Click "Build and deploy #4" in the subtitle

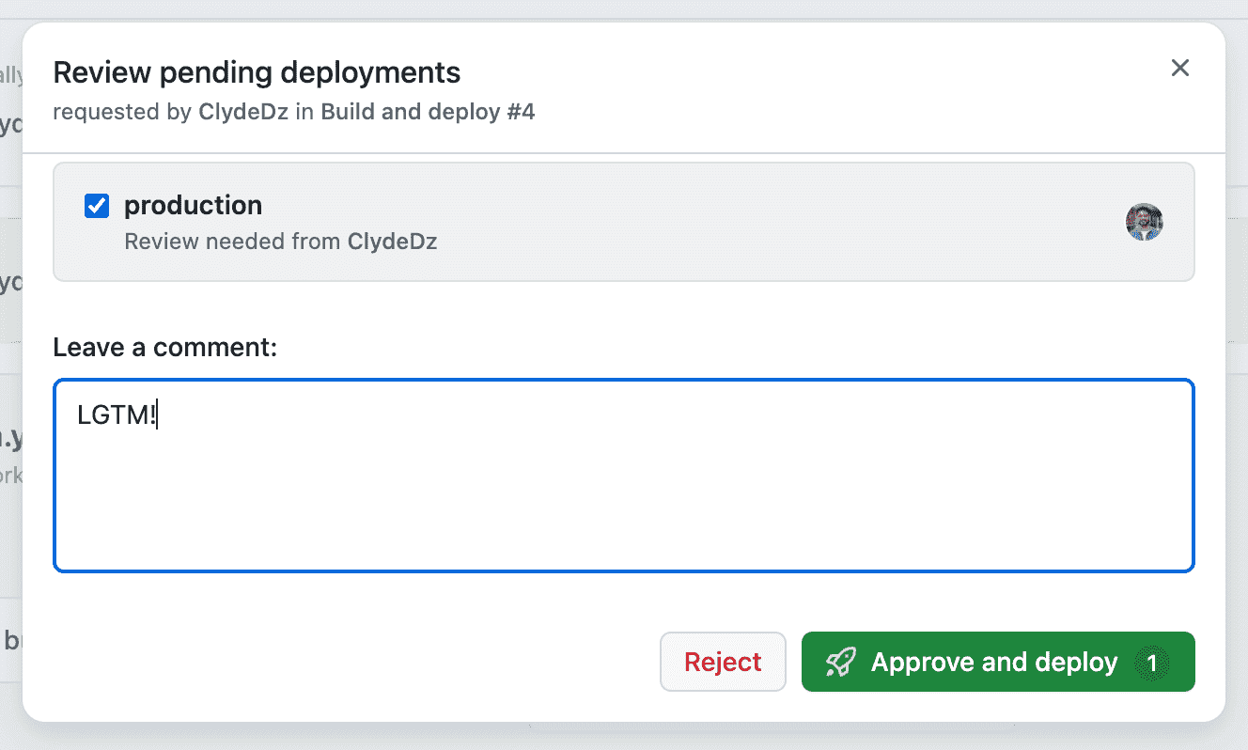click(x=428, y=112)
